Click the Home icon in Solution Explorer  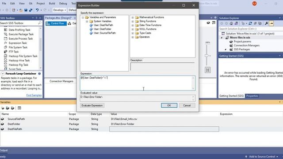pyautogui.click(x=231, y=23)
